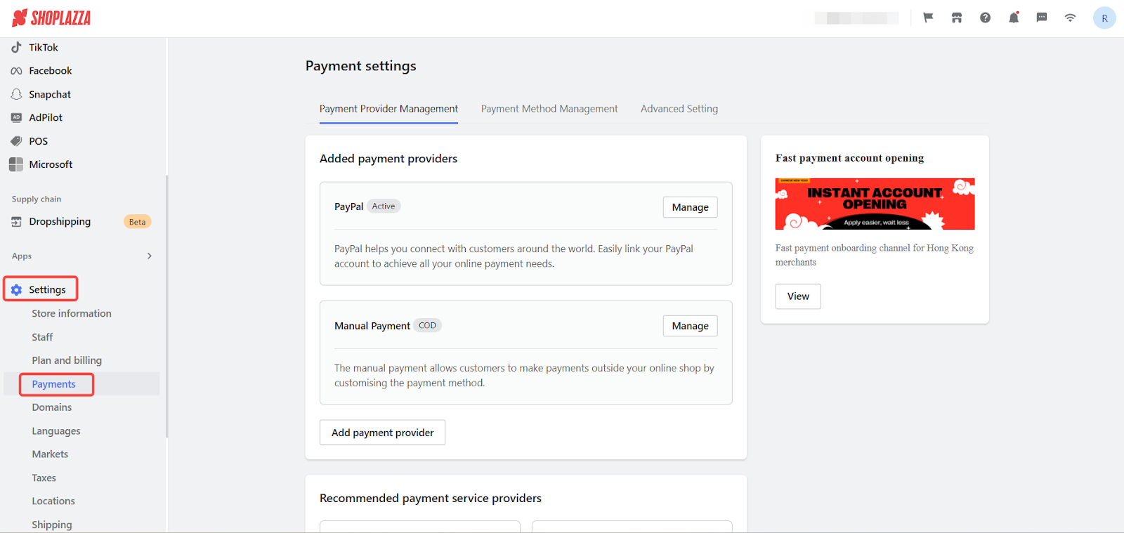Screen dimensions: 1124x533
Task: Open help via question mark icon
Action: pos(985,18)
